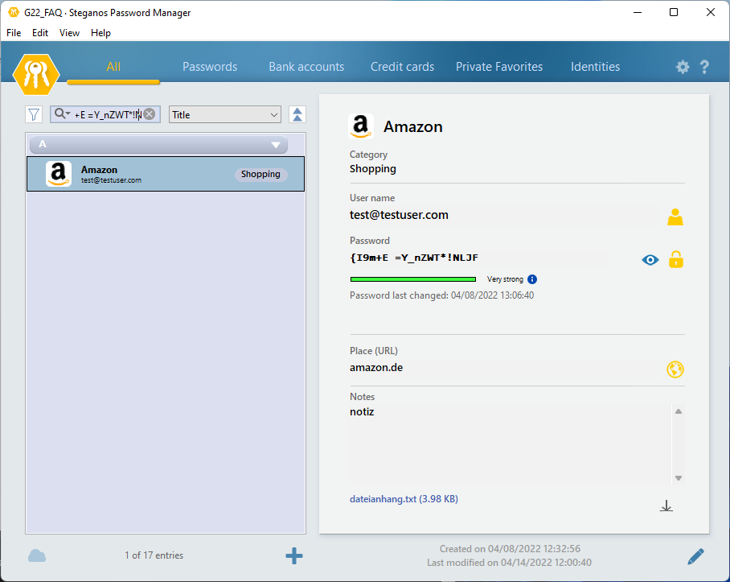The width and height of the screenshot is (730, 582).
Task: Add a new entry with plus
Action: pos(294,555)
